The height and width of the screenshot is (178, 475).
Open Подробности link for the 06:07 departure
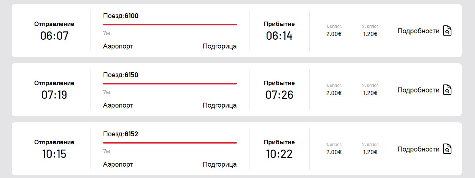(418, 31)
